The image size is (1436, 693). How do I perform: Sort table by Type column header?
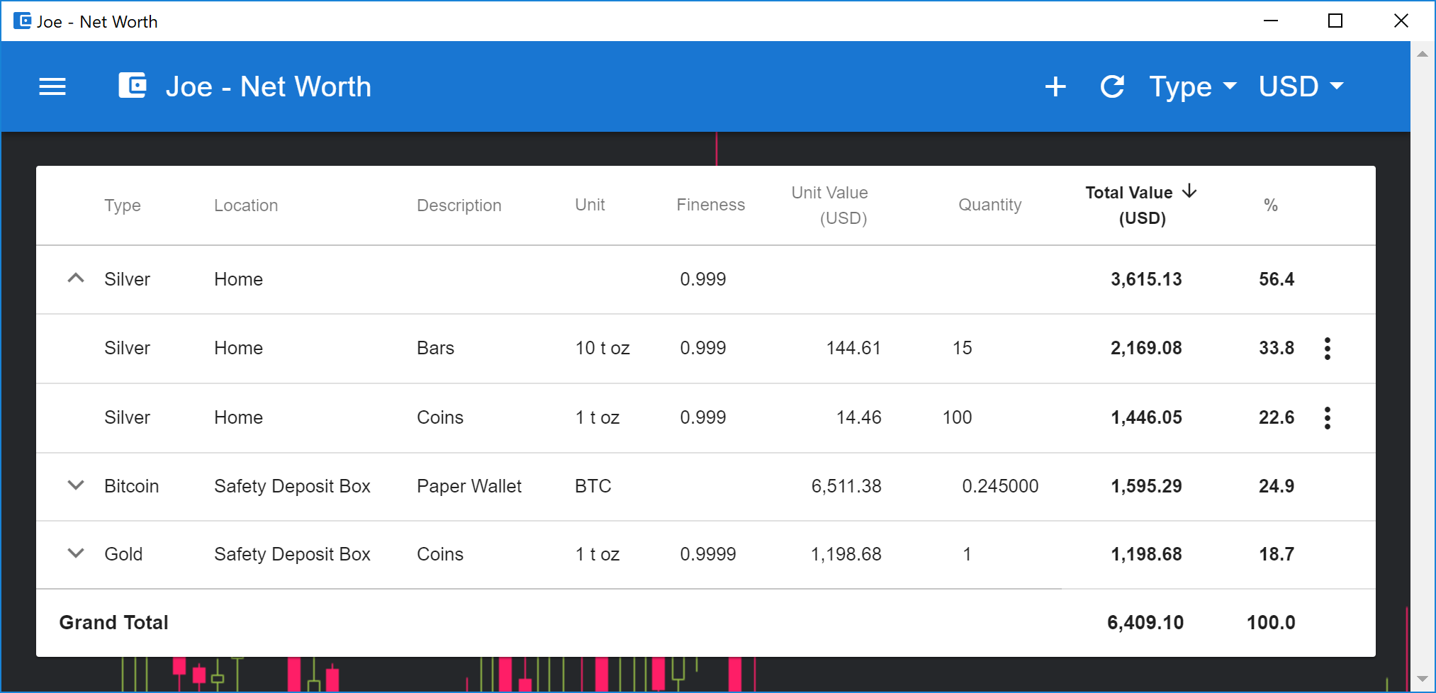[x=123, y=205]
